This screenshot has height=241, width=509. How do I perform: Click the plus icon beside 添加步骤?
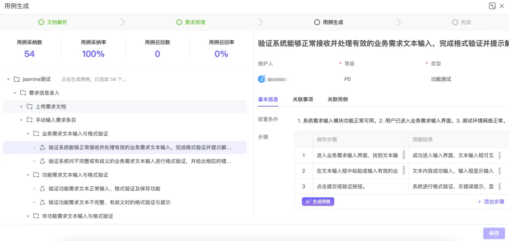click(479, 202)
